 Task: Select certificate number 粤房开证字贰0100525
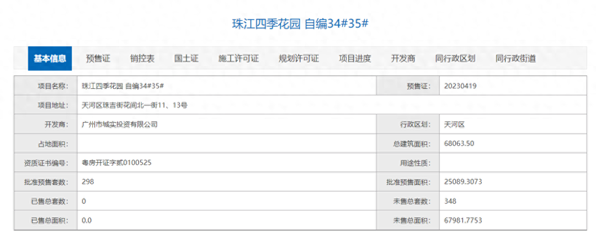(116, 163)
